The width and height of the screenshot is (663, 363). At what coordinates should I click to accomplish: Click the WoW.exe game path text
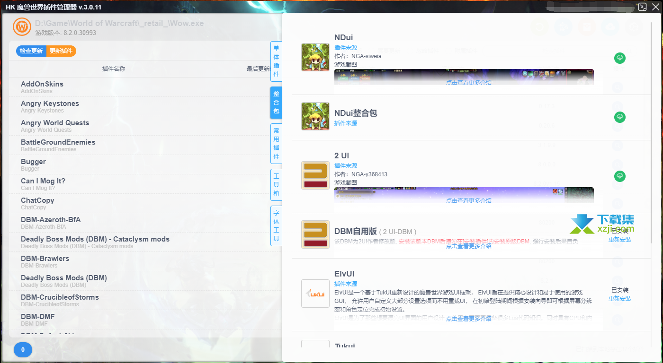(x=119, y=23)
